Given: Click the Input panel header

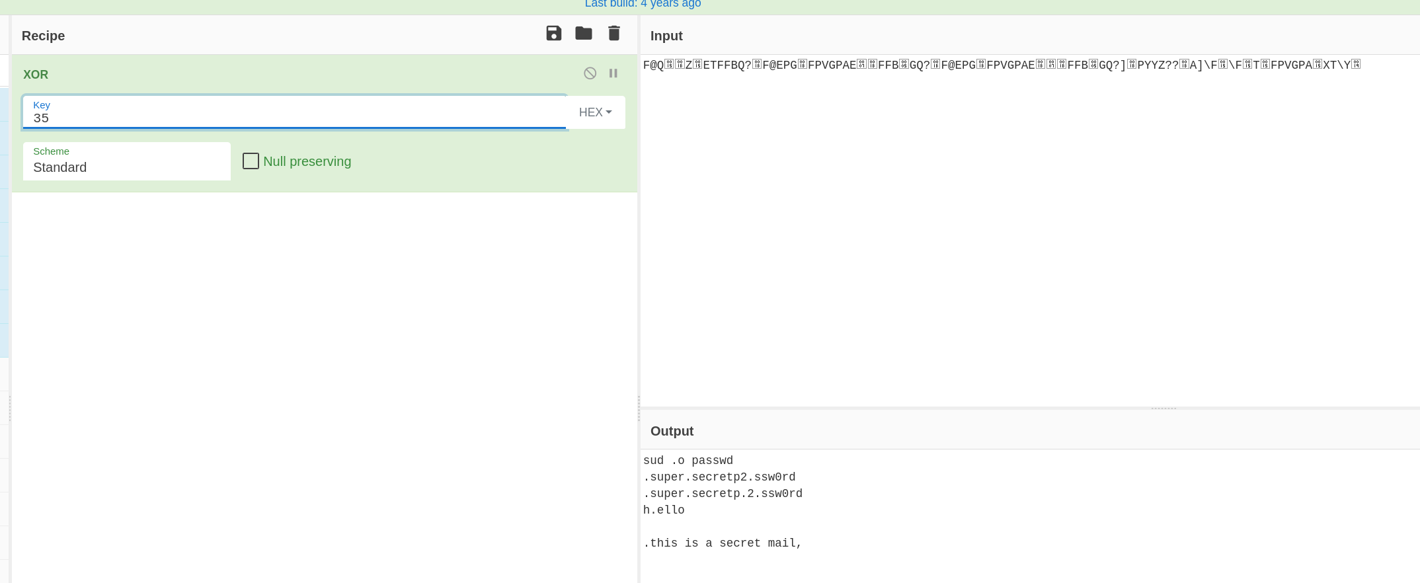Looking at the screenshot, I should [x=666, y=36].
